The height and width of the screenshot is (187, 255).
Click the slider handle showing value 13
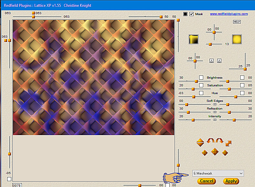pyautogui.click(x=210, y=44)
